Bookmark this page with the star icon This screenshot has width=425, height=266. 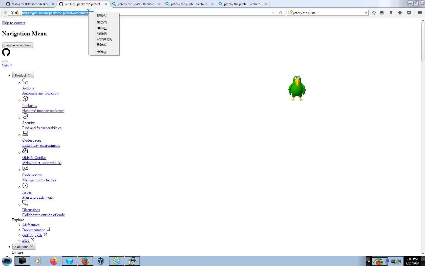374,13
